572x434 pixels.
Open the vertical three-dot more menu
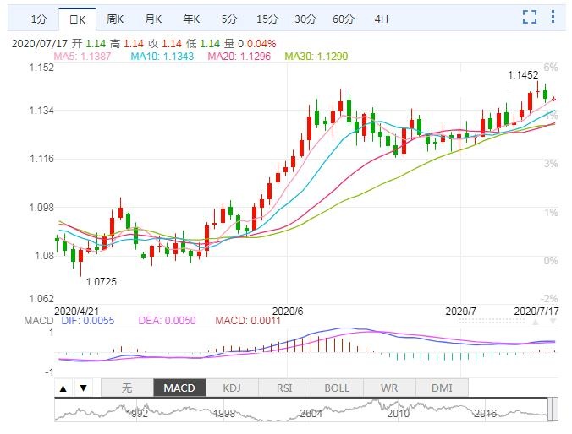(x=554, y=17)
